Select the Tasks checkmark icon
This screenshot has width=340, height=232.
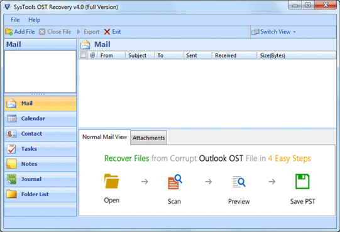click(x=11, y=149)
